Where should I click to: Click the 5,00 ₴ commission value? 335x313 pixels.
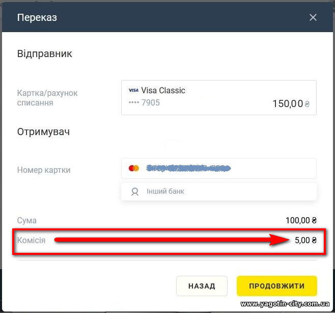(306, 240)
